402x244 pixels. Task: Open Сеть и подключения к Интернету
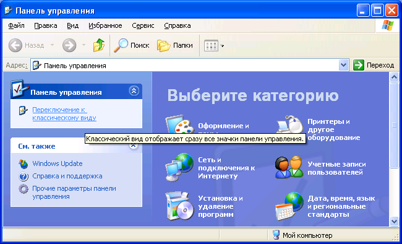[x=226, y=168]
